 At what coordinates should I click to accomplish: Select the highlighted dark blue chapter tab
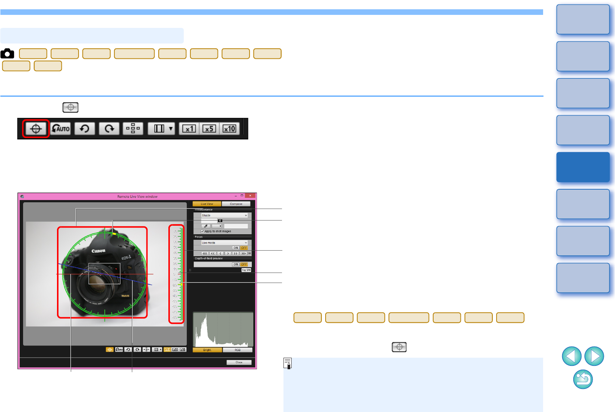pos(583,167)
